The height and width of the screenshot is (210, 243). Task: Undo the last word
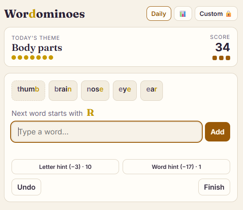point(27,187)
